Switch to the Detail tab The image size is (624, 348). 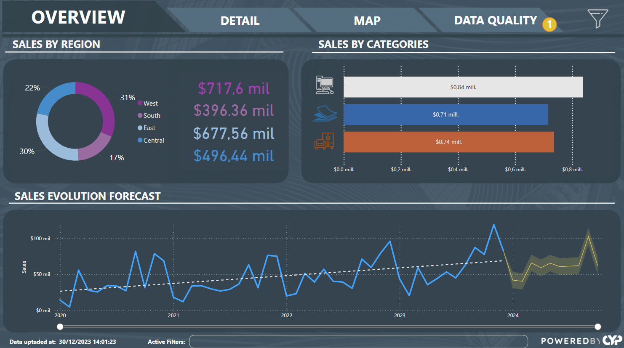pos(240,21)
